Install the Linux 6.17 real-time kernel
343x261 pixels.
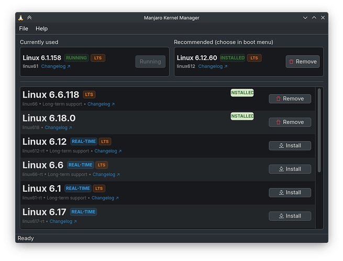pyautogui.click(x=290, y=216)
